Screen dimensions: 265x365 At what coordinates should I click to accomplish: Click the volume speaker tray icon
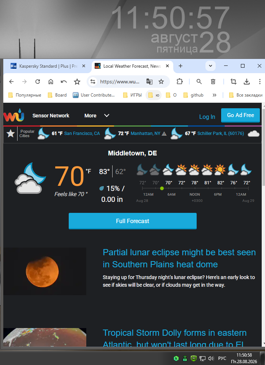point(211,358)
